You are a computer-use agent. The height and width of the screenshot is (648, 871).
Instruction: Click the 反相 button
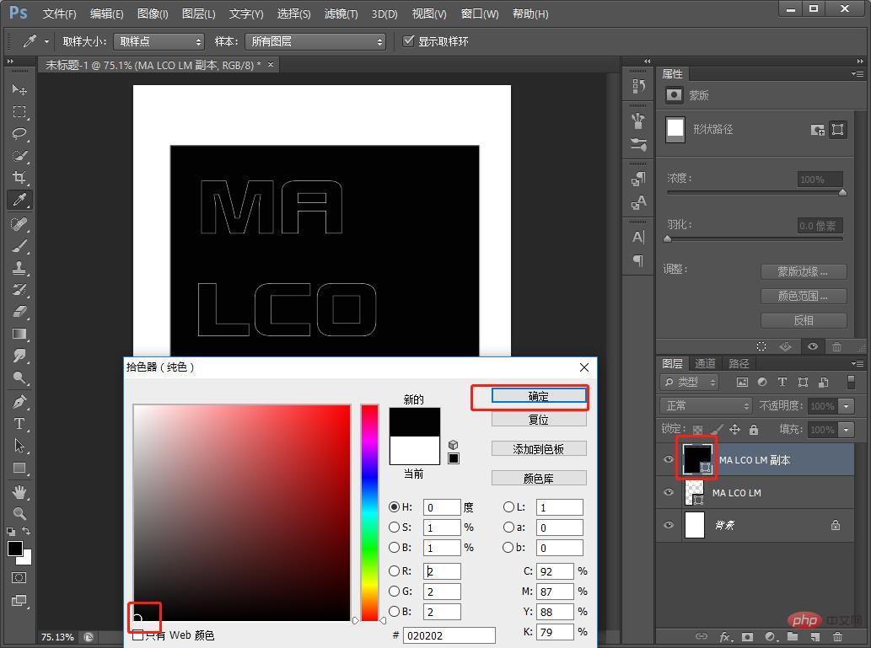[x=804, y=320]
